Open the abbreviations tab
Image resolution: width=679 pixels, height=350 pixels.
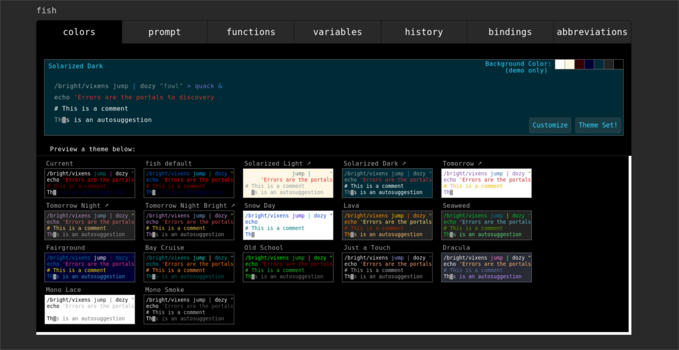point(592,32)
